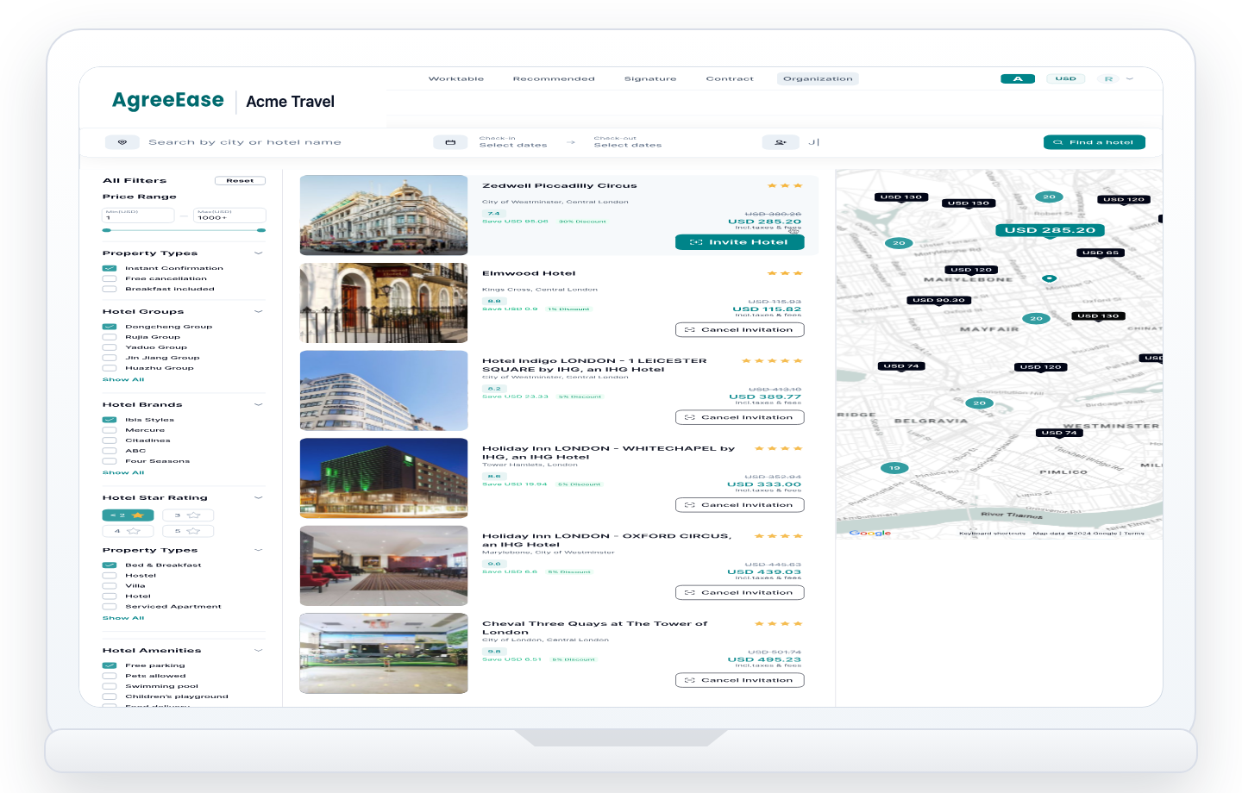The width and height of the screenshot is (1242, 793).
Task: Cancel invitation for Elmwood Hotel
Action: [740, 329]
